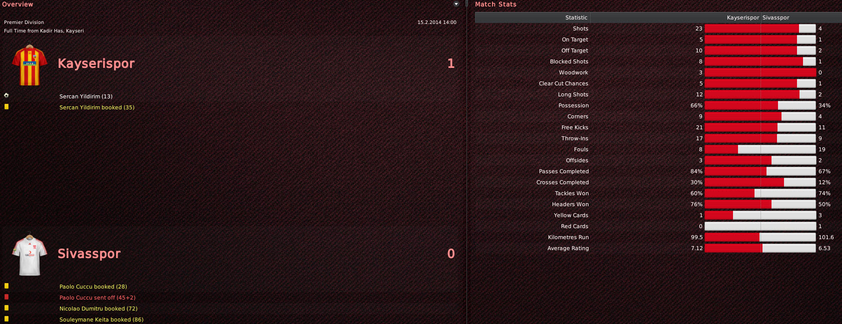The width and height of the screenshot is (842, 324).
Task: Click the Possession comparison bar
Action: 760,105
